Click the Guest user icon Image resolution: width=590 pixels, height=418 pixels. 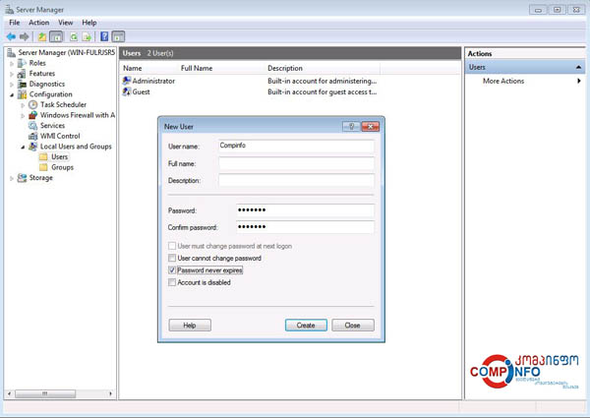[x=127, y=91]
